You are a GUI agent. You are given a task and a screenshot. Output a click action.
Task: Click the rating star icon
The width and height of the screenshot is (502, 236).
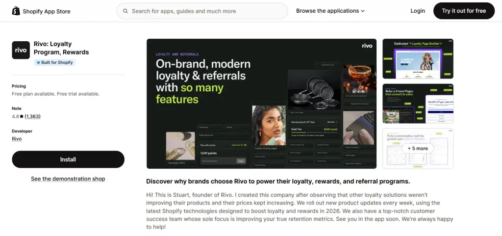click(x=22, y=117)
